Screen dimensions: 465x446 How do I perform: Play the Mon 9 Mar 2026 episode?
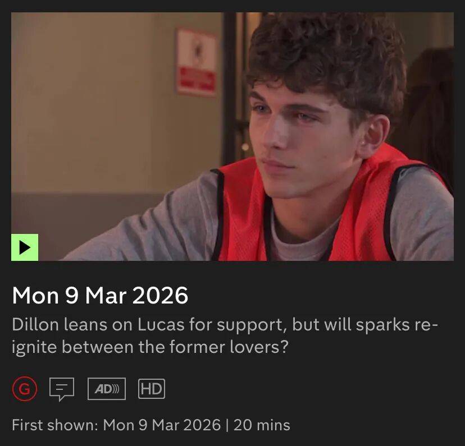coord(25,247)
